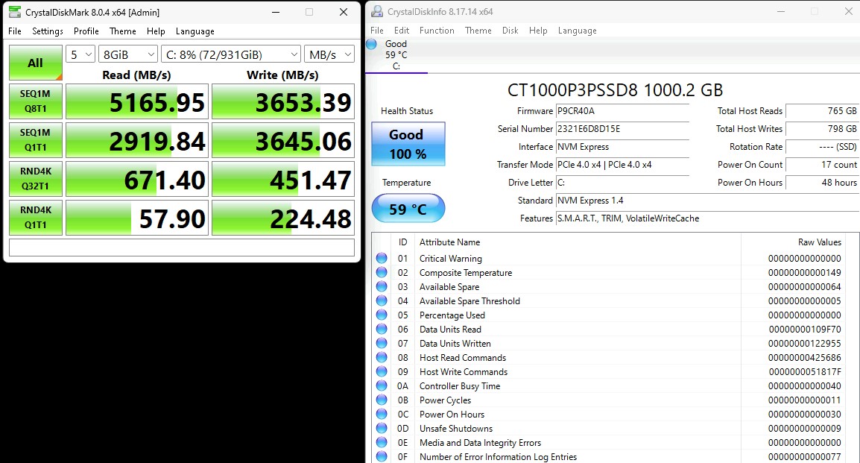Viewport: 860px width, 463px height.
Task: Click the status orb for Power On Hours attribute
Action: [382, 415]
